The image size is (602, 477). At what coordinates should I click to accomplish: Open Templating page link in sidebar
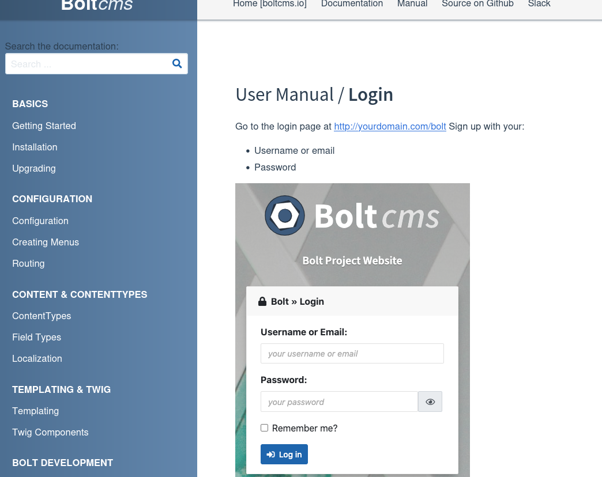pyautogui.click(x=35, y=411)
